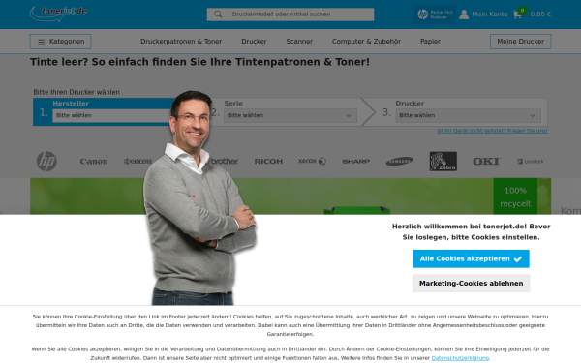
Task: Click the green recycling banner image
Action: [x=290, y=197]
